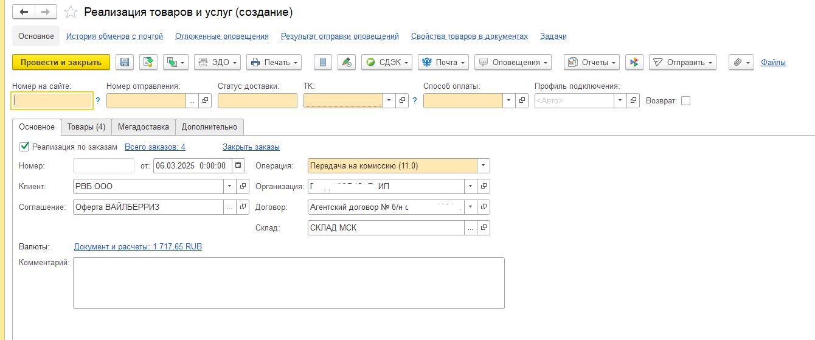Screen dimensions: 815x340
Task: Open the Отправить send menu
Action: pos(682,62)
